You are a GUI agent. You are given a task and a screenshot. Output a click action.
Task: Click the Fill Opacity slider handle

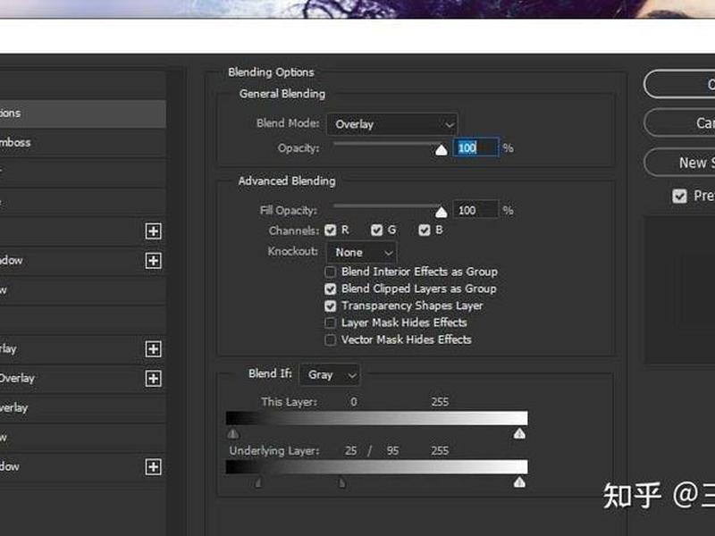click(441, 212)
